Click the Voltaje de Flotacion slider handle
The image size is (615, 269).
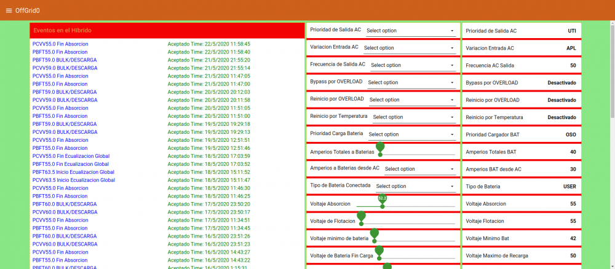click(361, 224)
